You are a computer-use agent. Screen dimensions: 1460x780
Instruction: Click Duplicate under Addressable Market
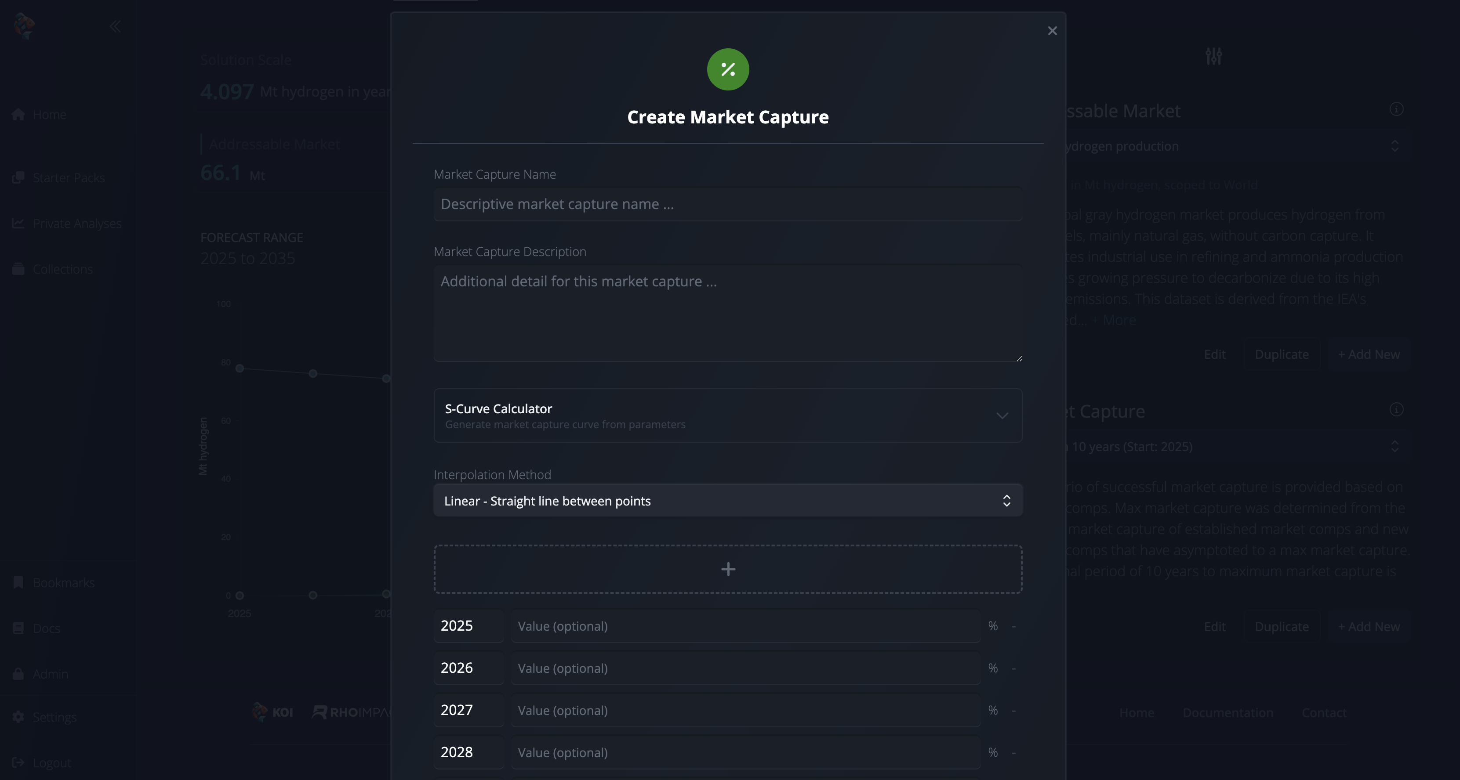[x=1282, y=354]
